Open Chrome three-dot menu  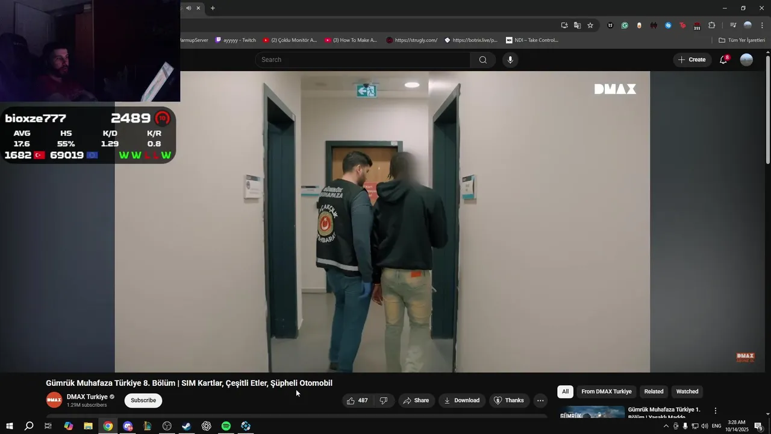[762, 25]
